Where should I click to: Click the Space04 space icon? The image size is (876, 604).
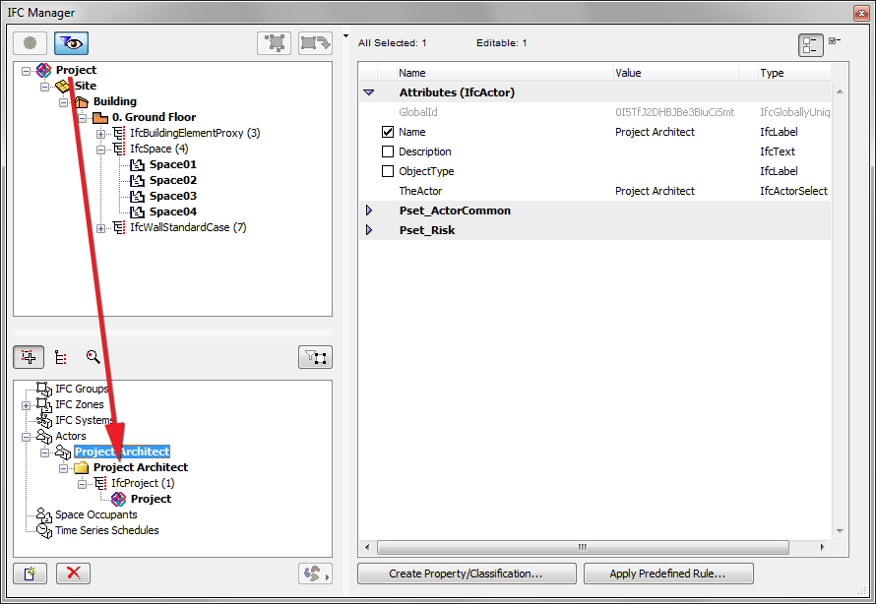pos(138,211)
